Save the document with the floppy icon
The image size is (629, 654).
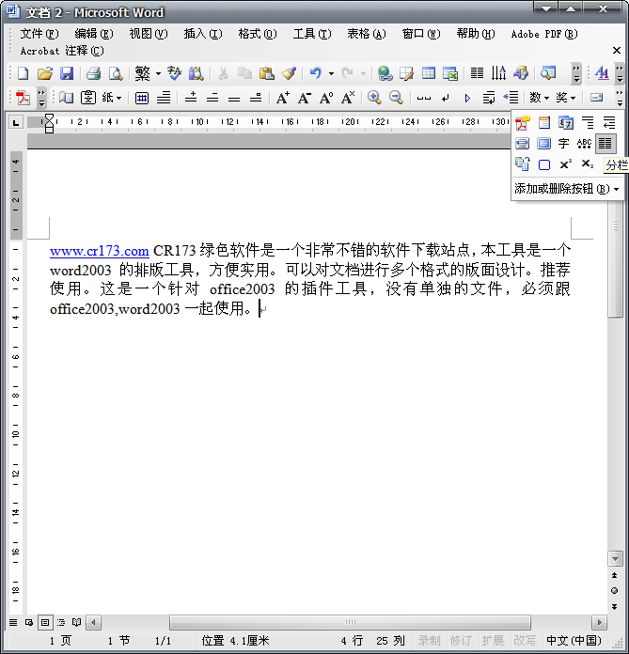click(67, 73)
